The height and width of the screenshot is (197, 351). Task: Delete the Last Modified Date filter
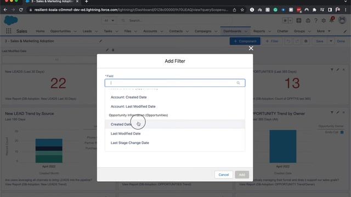point(113,50)
